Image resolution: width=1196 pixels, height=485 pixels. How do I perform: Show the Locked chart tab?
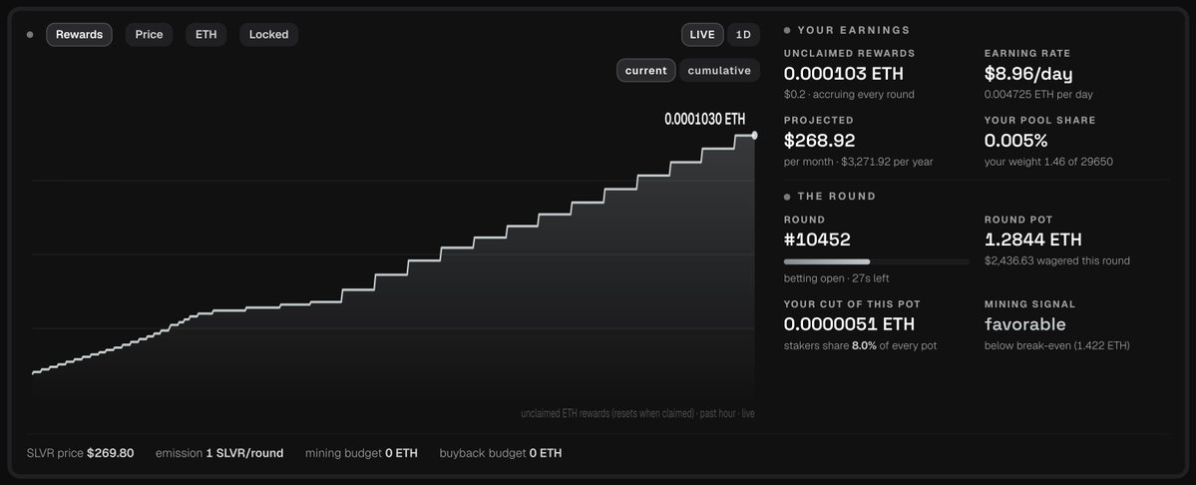tap(268, 34)
